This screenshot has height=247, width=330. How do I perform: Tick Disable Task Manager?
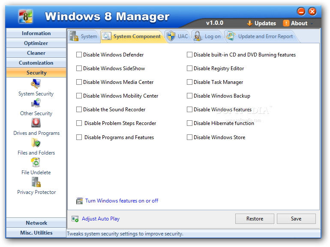pos(189,82)
